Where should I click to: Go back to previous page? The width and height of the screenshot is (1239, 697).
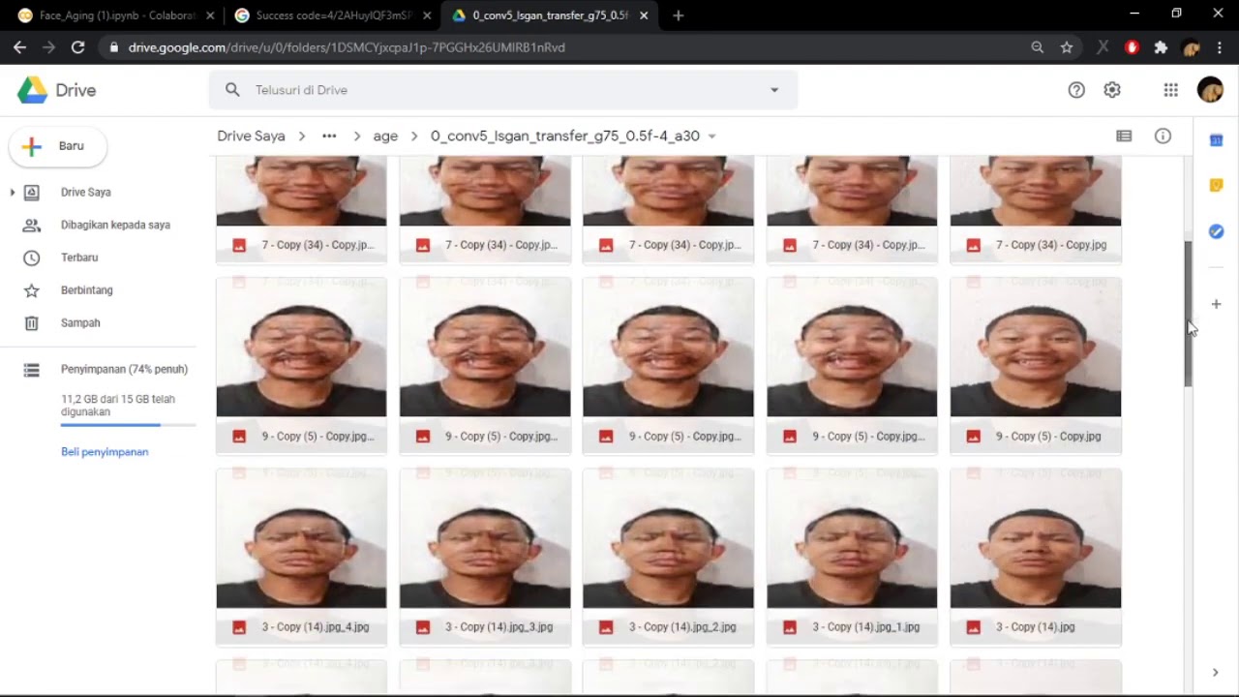(x=19, y=46)
